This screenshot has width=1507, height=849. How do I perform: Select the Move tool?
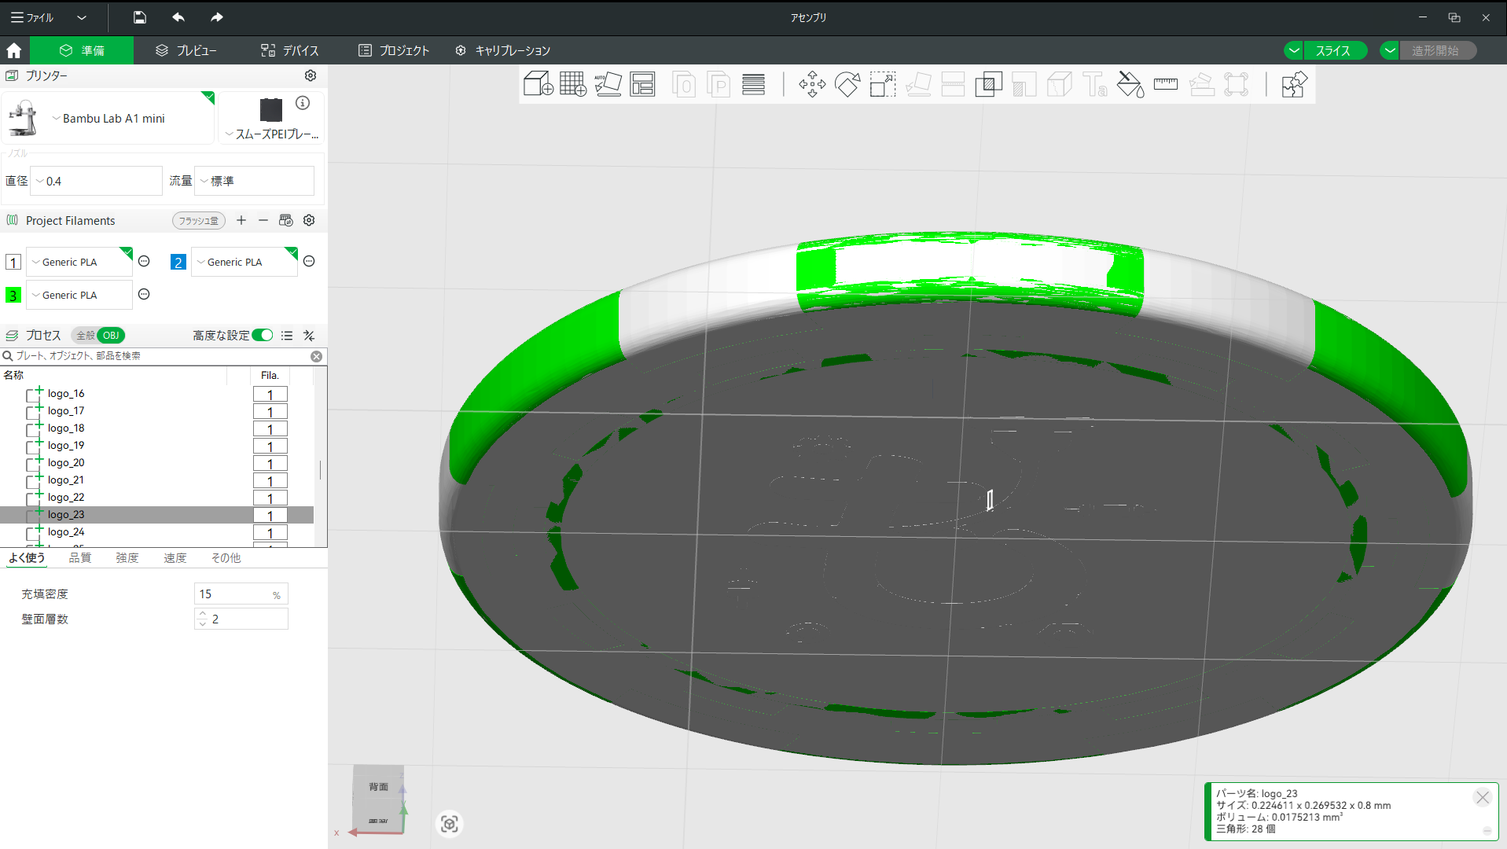(x=812, y=84)
